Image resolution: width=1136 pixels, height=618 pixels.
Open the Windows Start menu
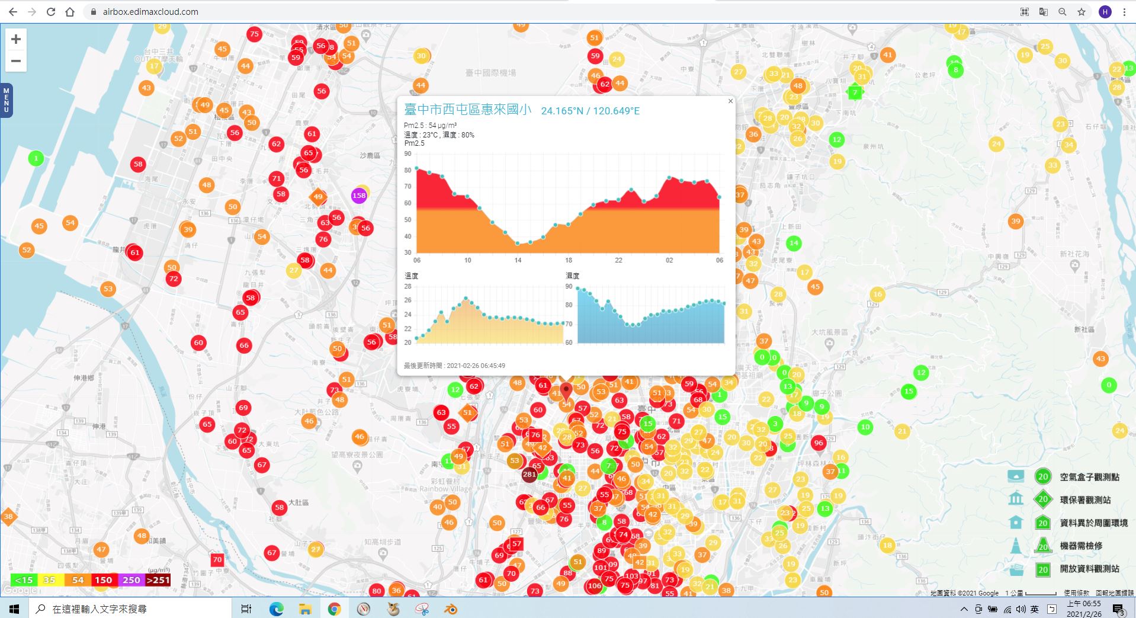14,609
